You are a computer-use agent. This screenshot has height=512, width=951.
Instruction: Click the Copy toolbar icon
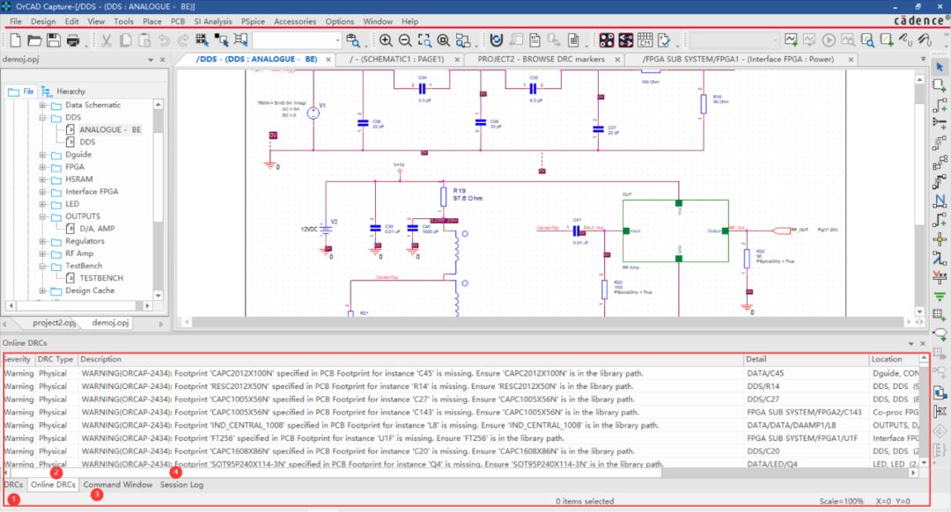click(x=126, y=40)
